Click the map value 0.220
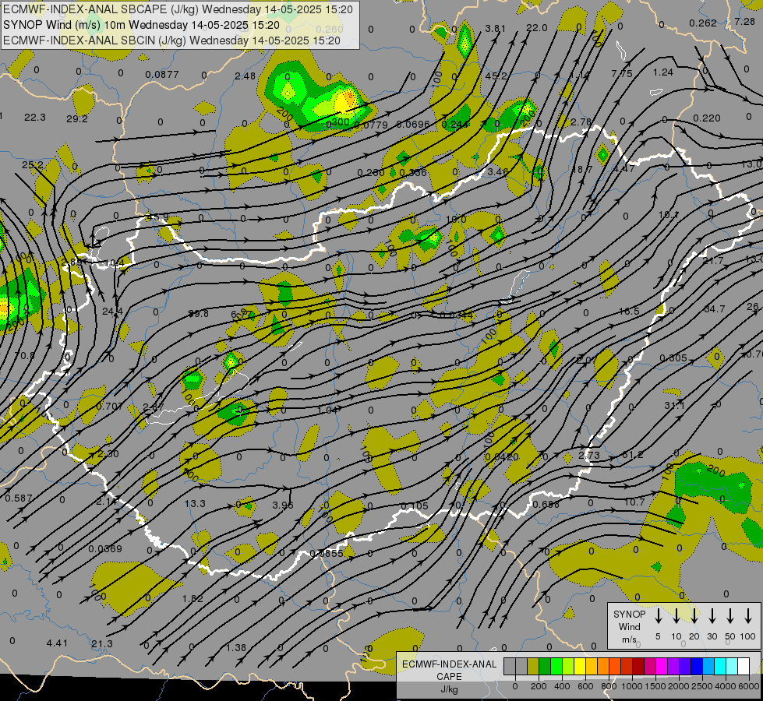Image resolution: width=763 pixels, height=701 pixels. [x=707, y=118]
